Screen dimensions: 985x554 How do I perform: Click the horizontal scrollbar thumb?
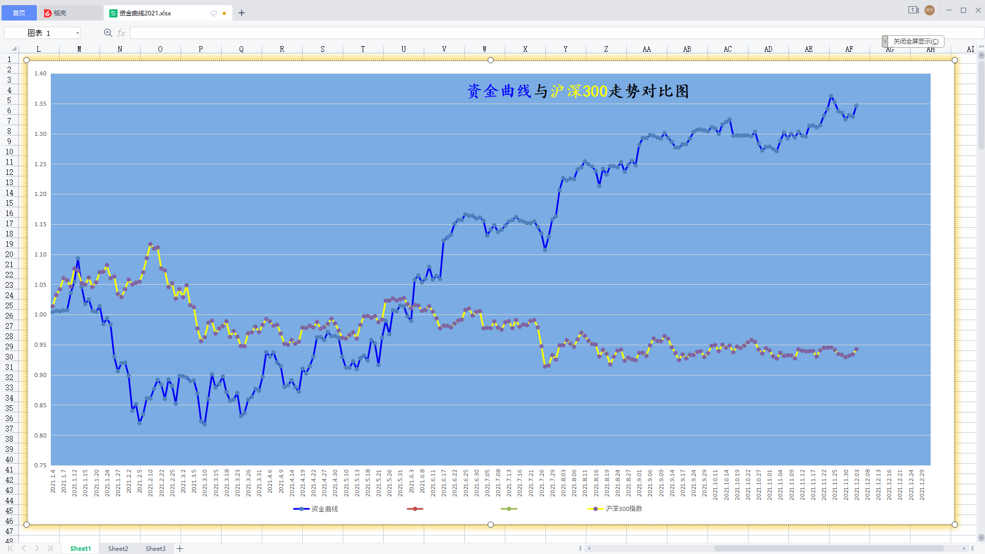829,548
